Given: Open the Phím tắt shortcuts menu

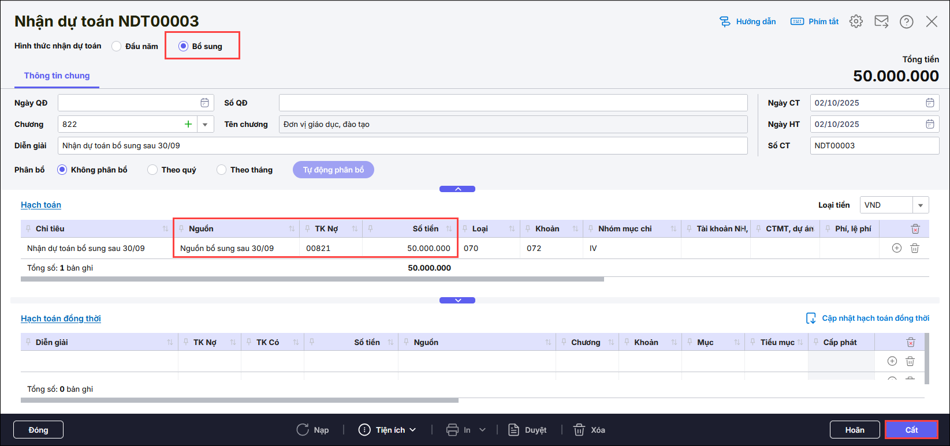Looking at the screenshot, I should pos(814,21).
